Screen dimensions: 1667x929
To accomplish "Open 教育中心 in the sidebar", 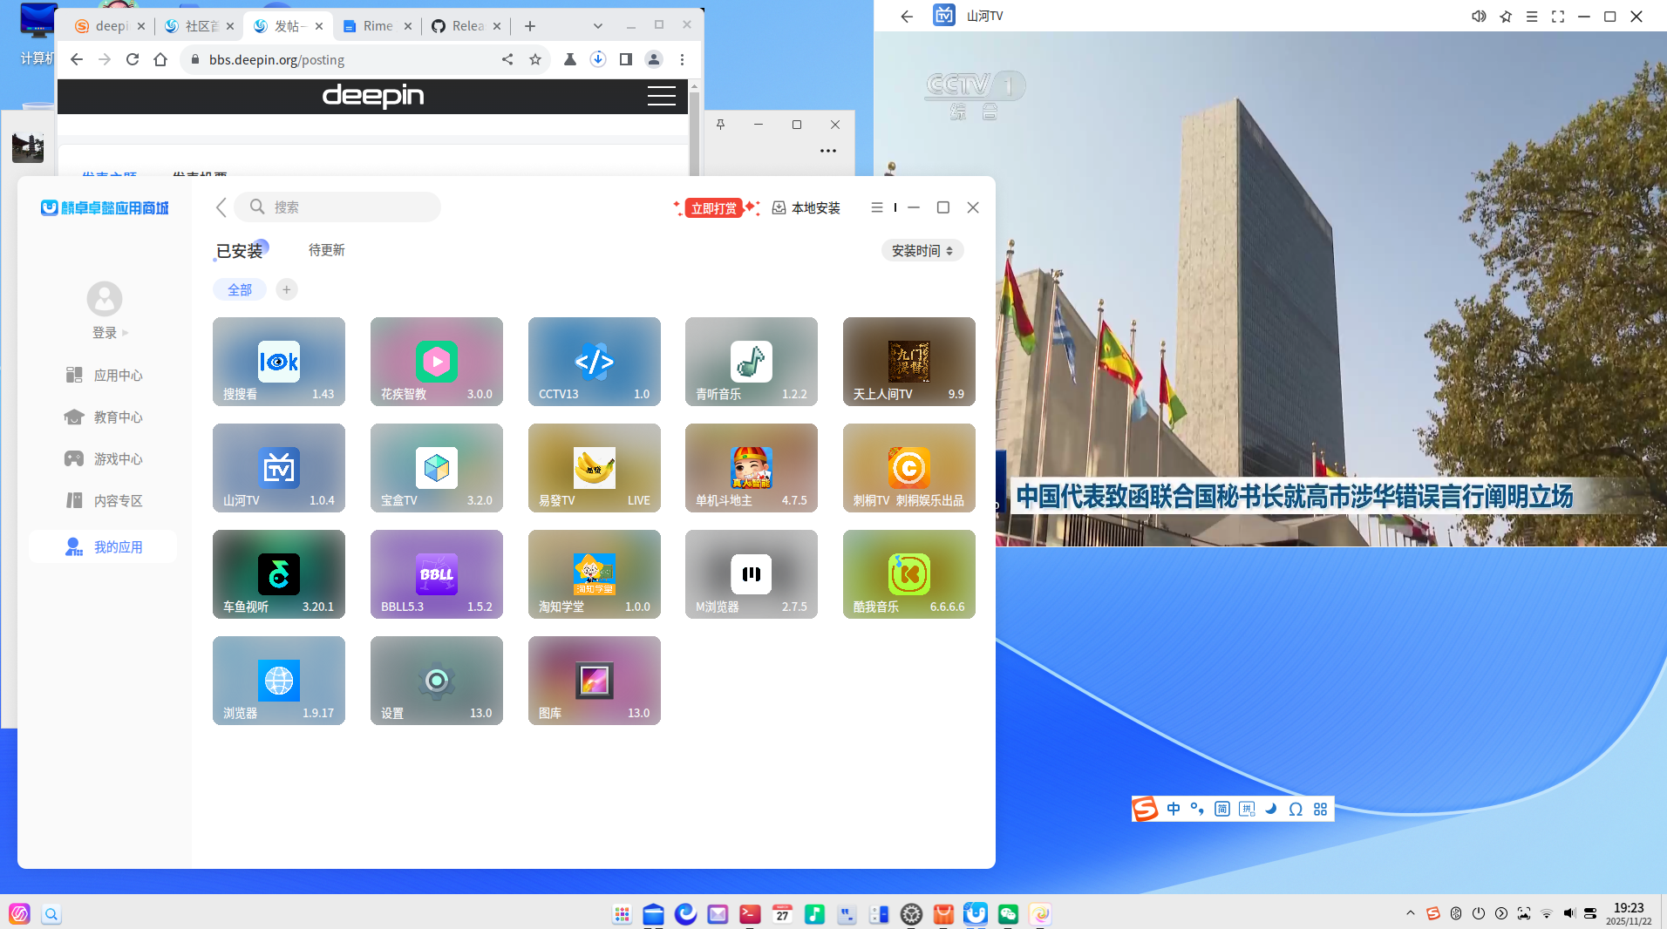I will click(x=104, y=417).
